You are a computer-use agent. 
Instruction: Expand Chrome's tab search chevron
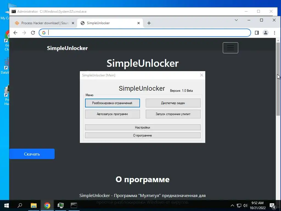tap(236, 20)
